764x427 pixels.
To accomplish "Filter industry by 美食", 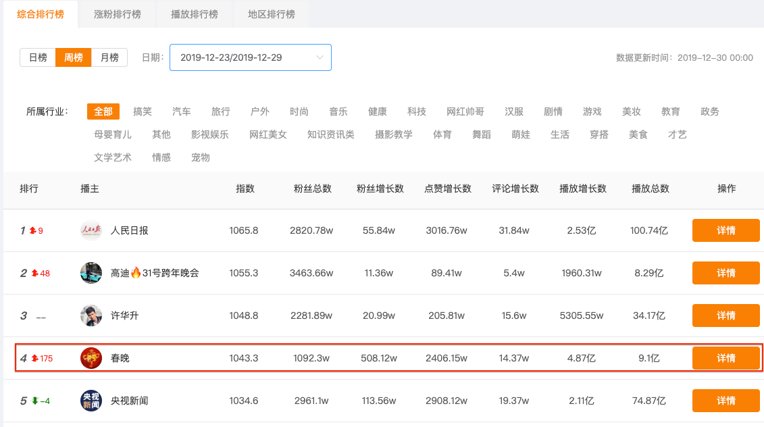I will pos(638,134).
